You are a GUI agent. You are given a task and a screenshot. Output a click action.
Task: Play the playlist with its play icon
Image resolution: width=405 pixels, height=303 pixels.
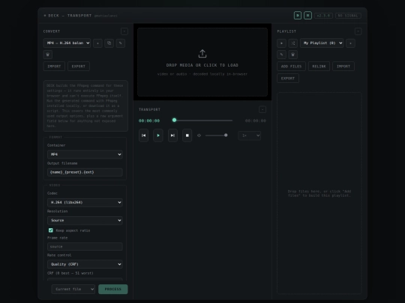[281, 43]
